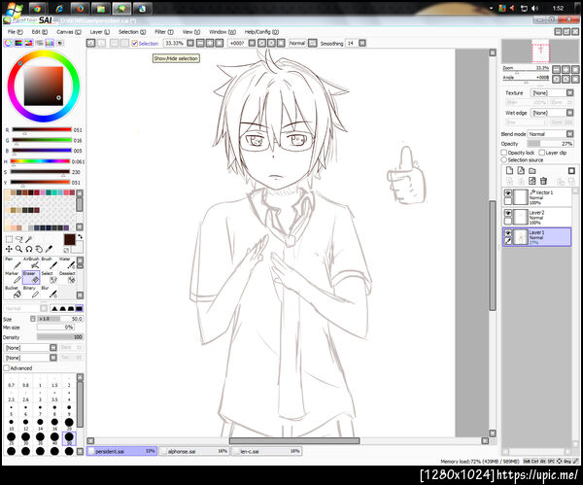Enable Layer clip checkbox
The image size is (583, 485).
(542, 153)
